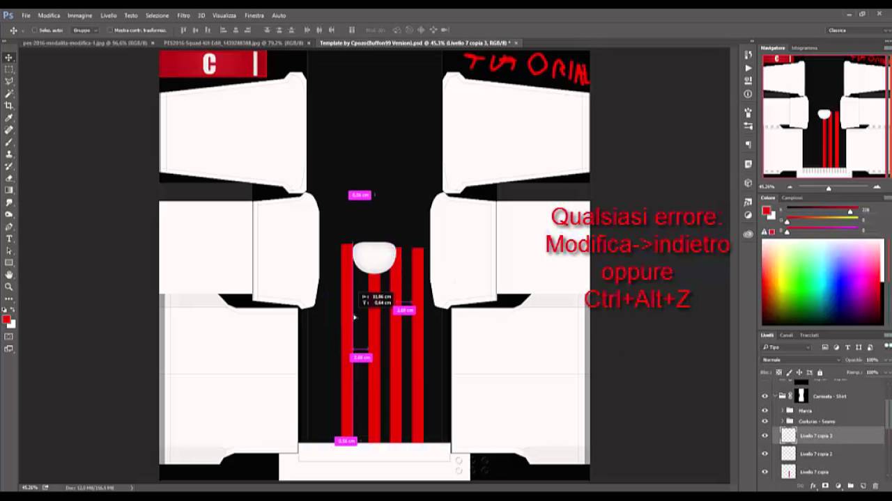This screenshot has height=501, width=892.
Task: Switch to the Campioni tab
Action: [792, 198]
